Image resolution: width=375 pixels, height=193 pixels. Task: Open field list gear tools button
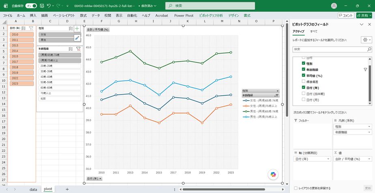pos(366,40)
